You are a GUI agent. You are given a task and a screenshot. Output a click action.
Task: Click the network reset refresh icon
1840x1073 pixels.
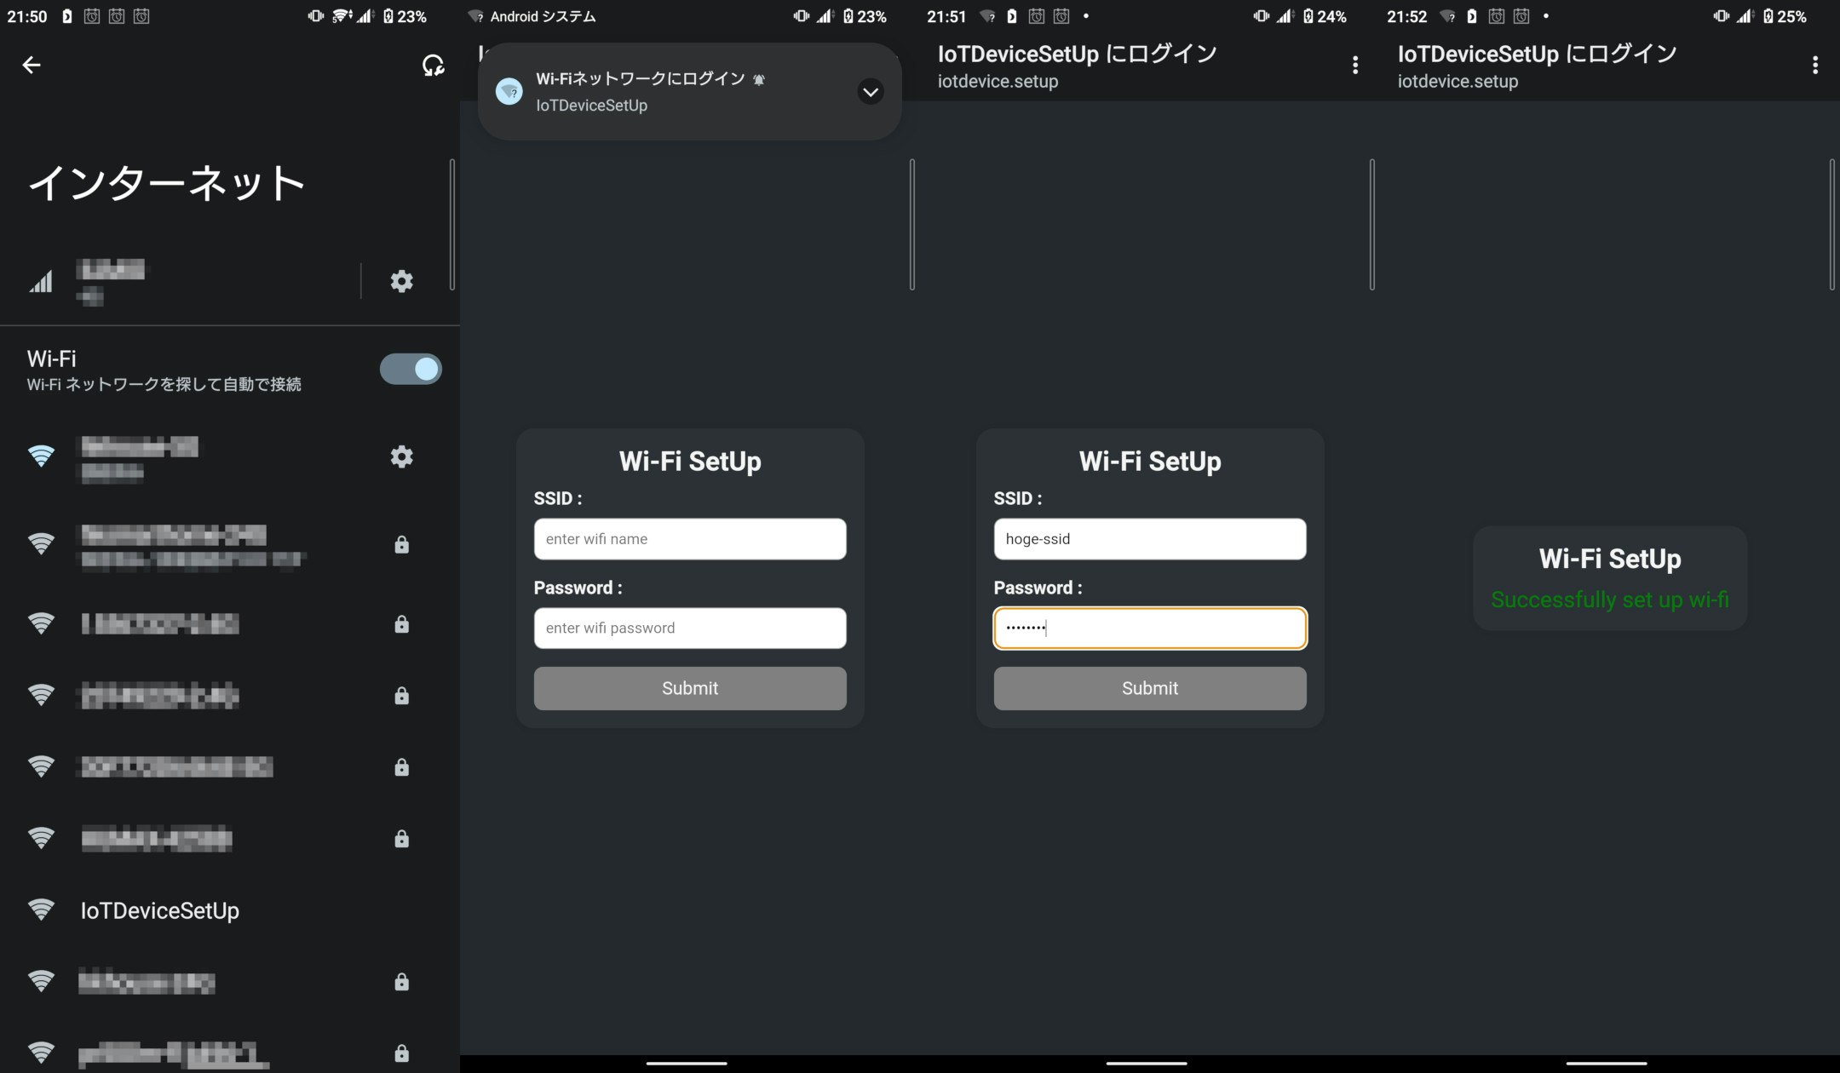(x=433, y=65)
